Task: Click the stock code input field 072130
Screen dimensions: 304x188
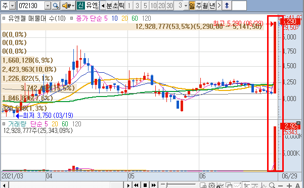Action: [x=31, y=6]
